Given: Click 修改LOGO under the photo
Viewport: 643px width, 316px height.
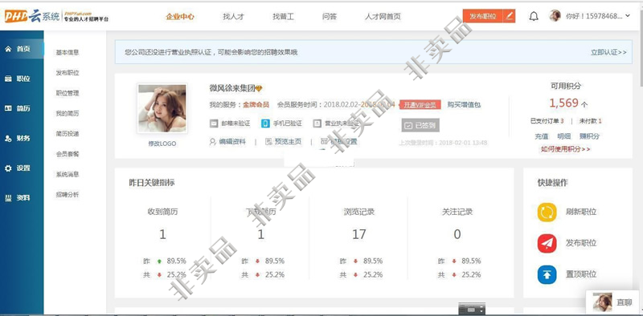Looking at the screenshot, I should click(162, 144).
